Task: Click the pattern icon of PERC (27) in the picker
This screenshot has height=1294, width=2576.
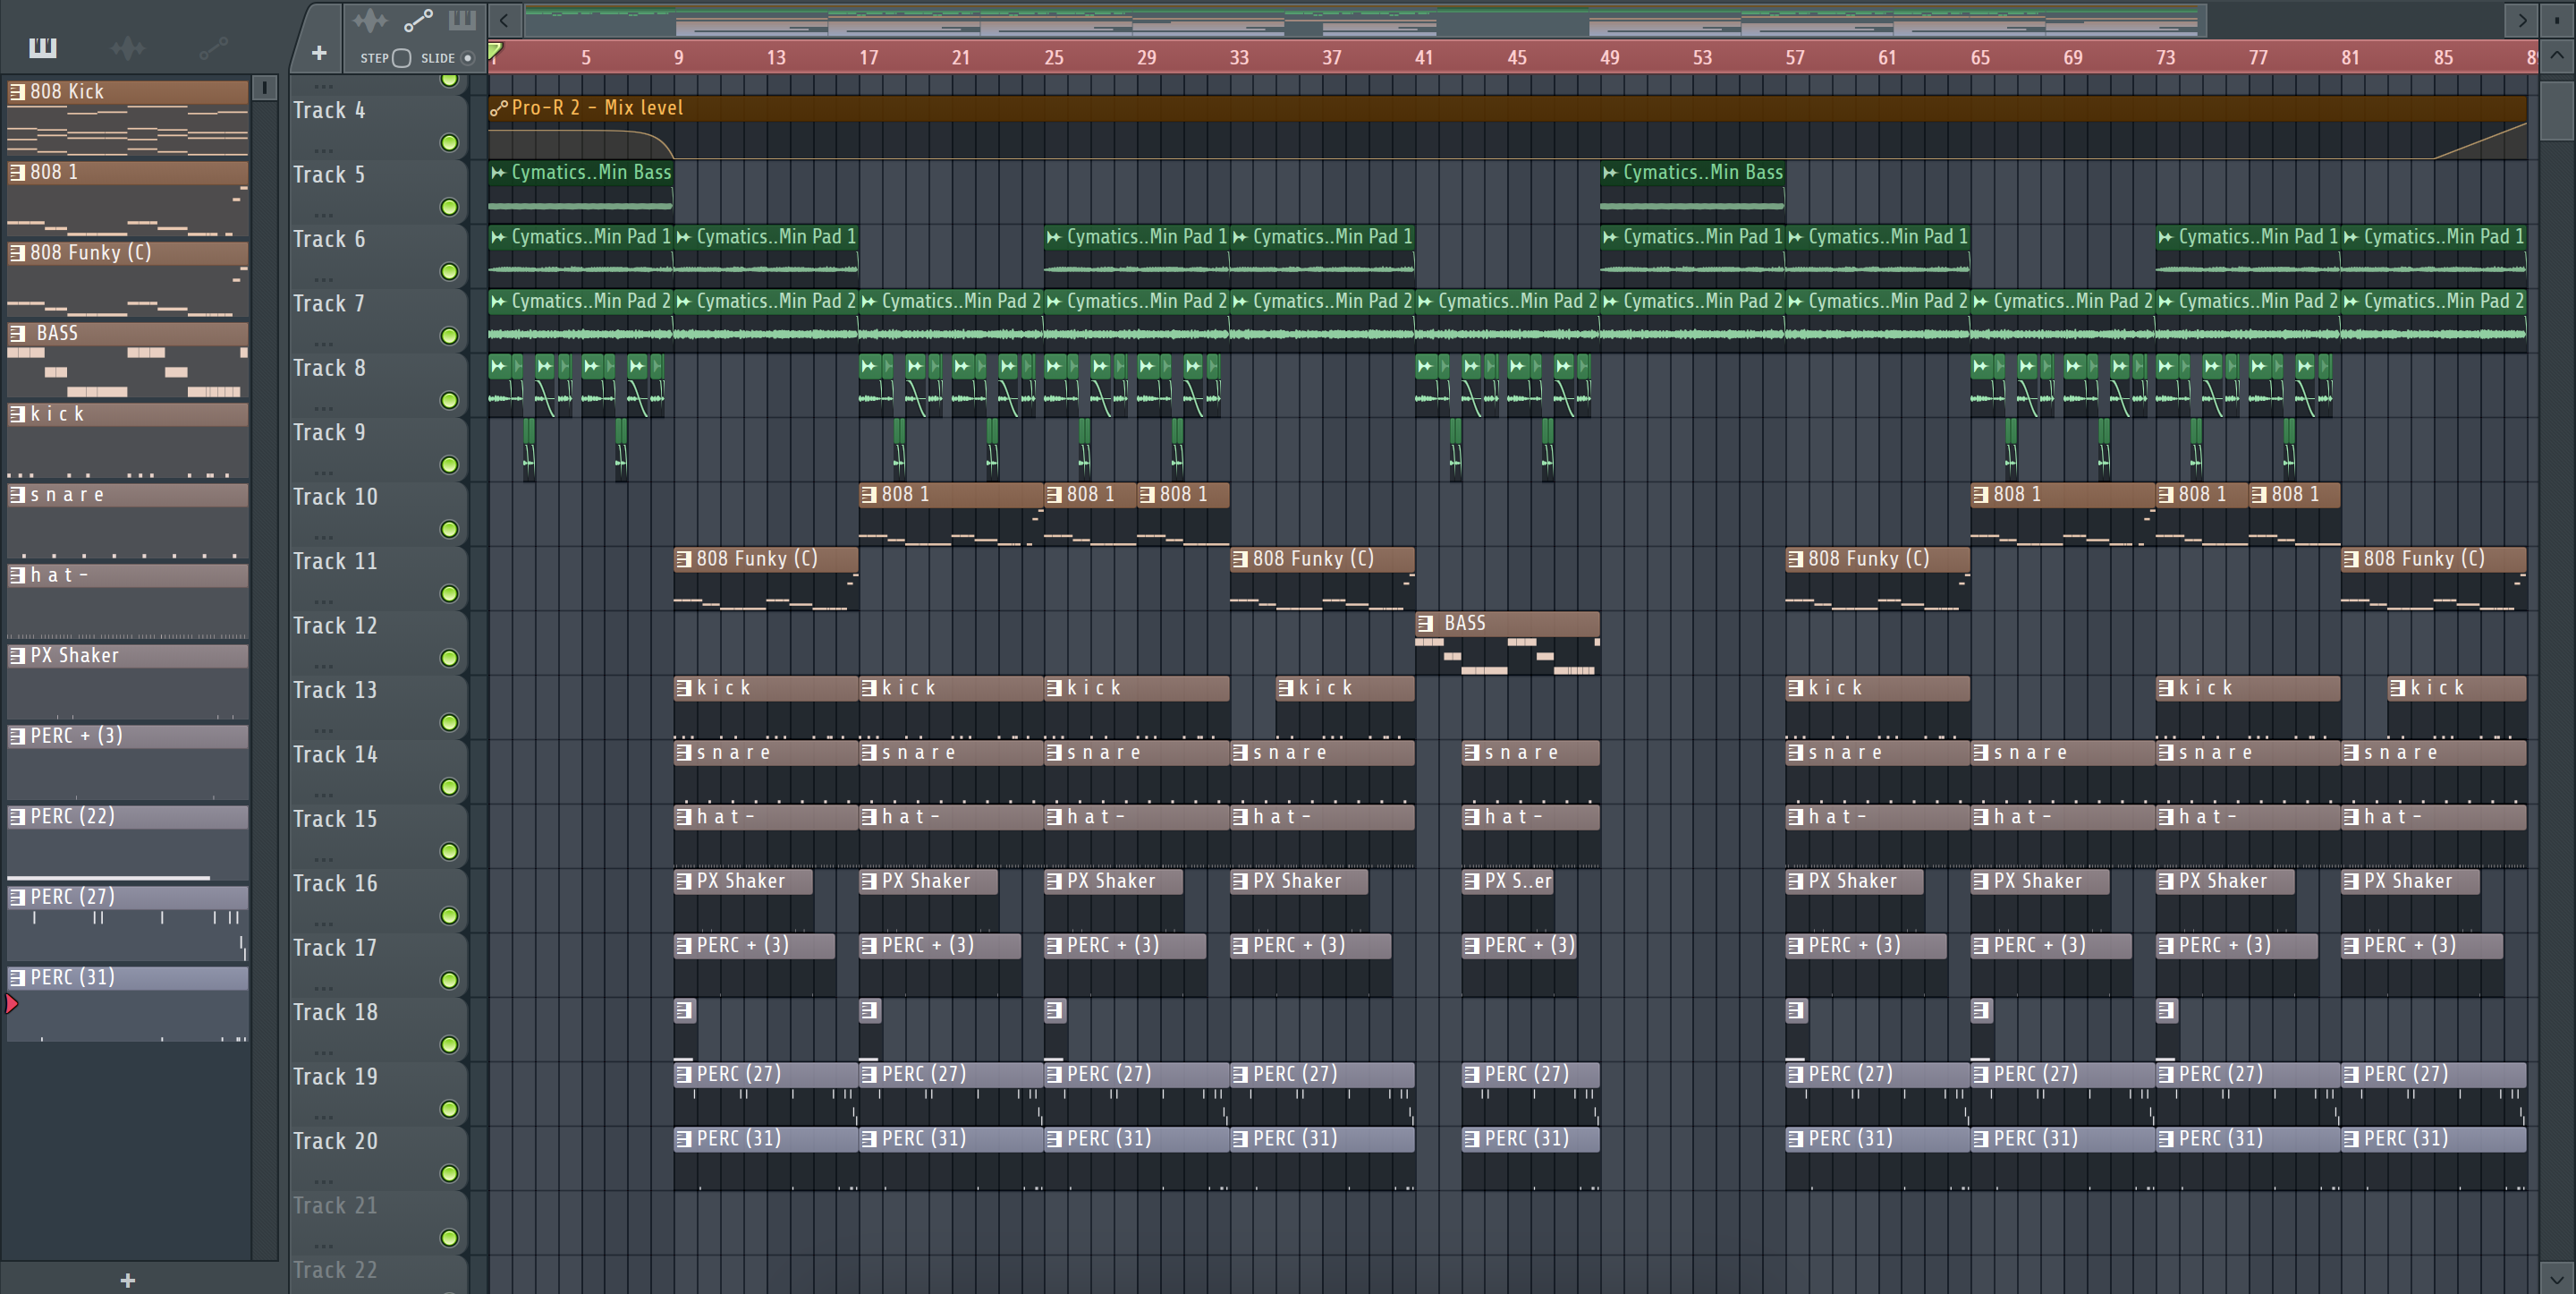Action: click(17, 898)
